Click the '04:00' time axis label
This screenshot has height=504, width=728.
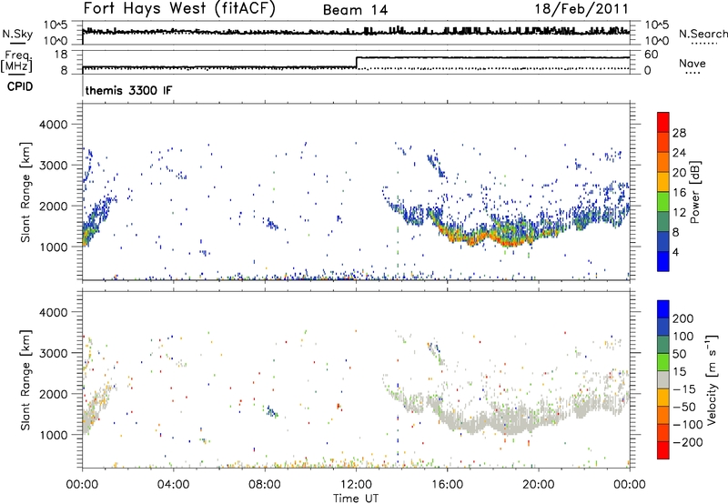pyautogui.click(x=173, y=485)
